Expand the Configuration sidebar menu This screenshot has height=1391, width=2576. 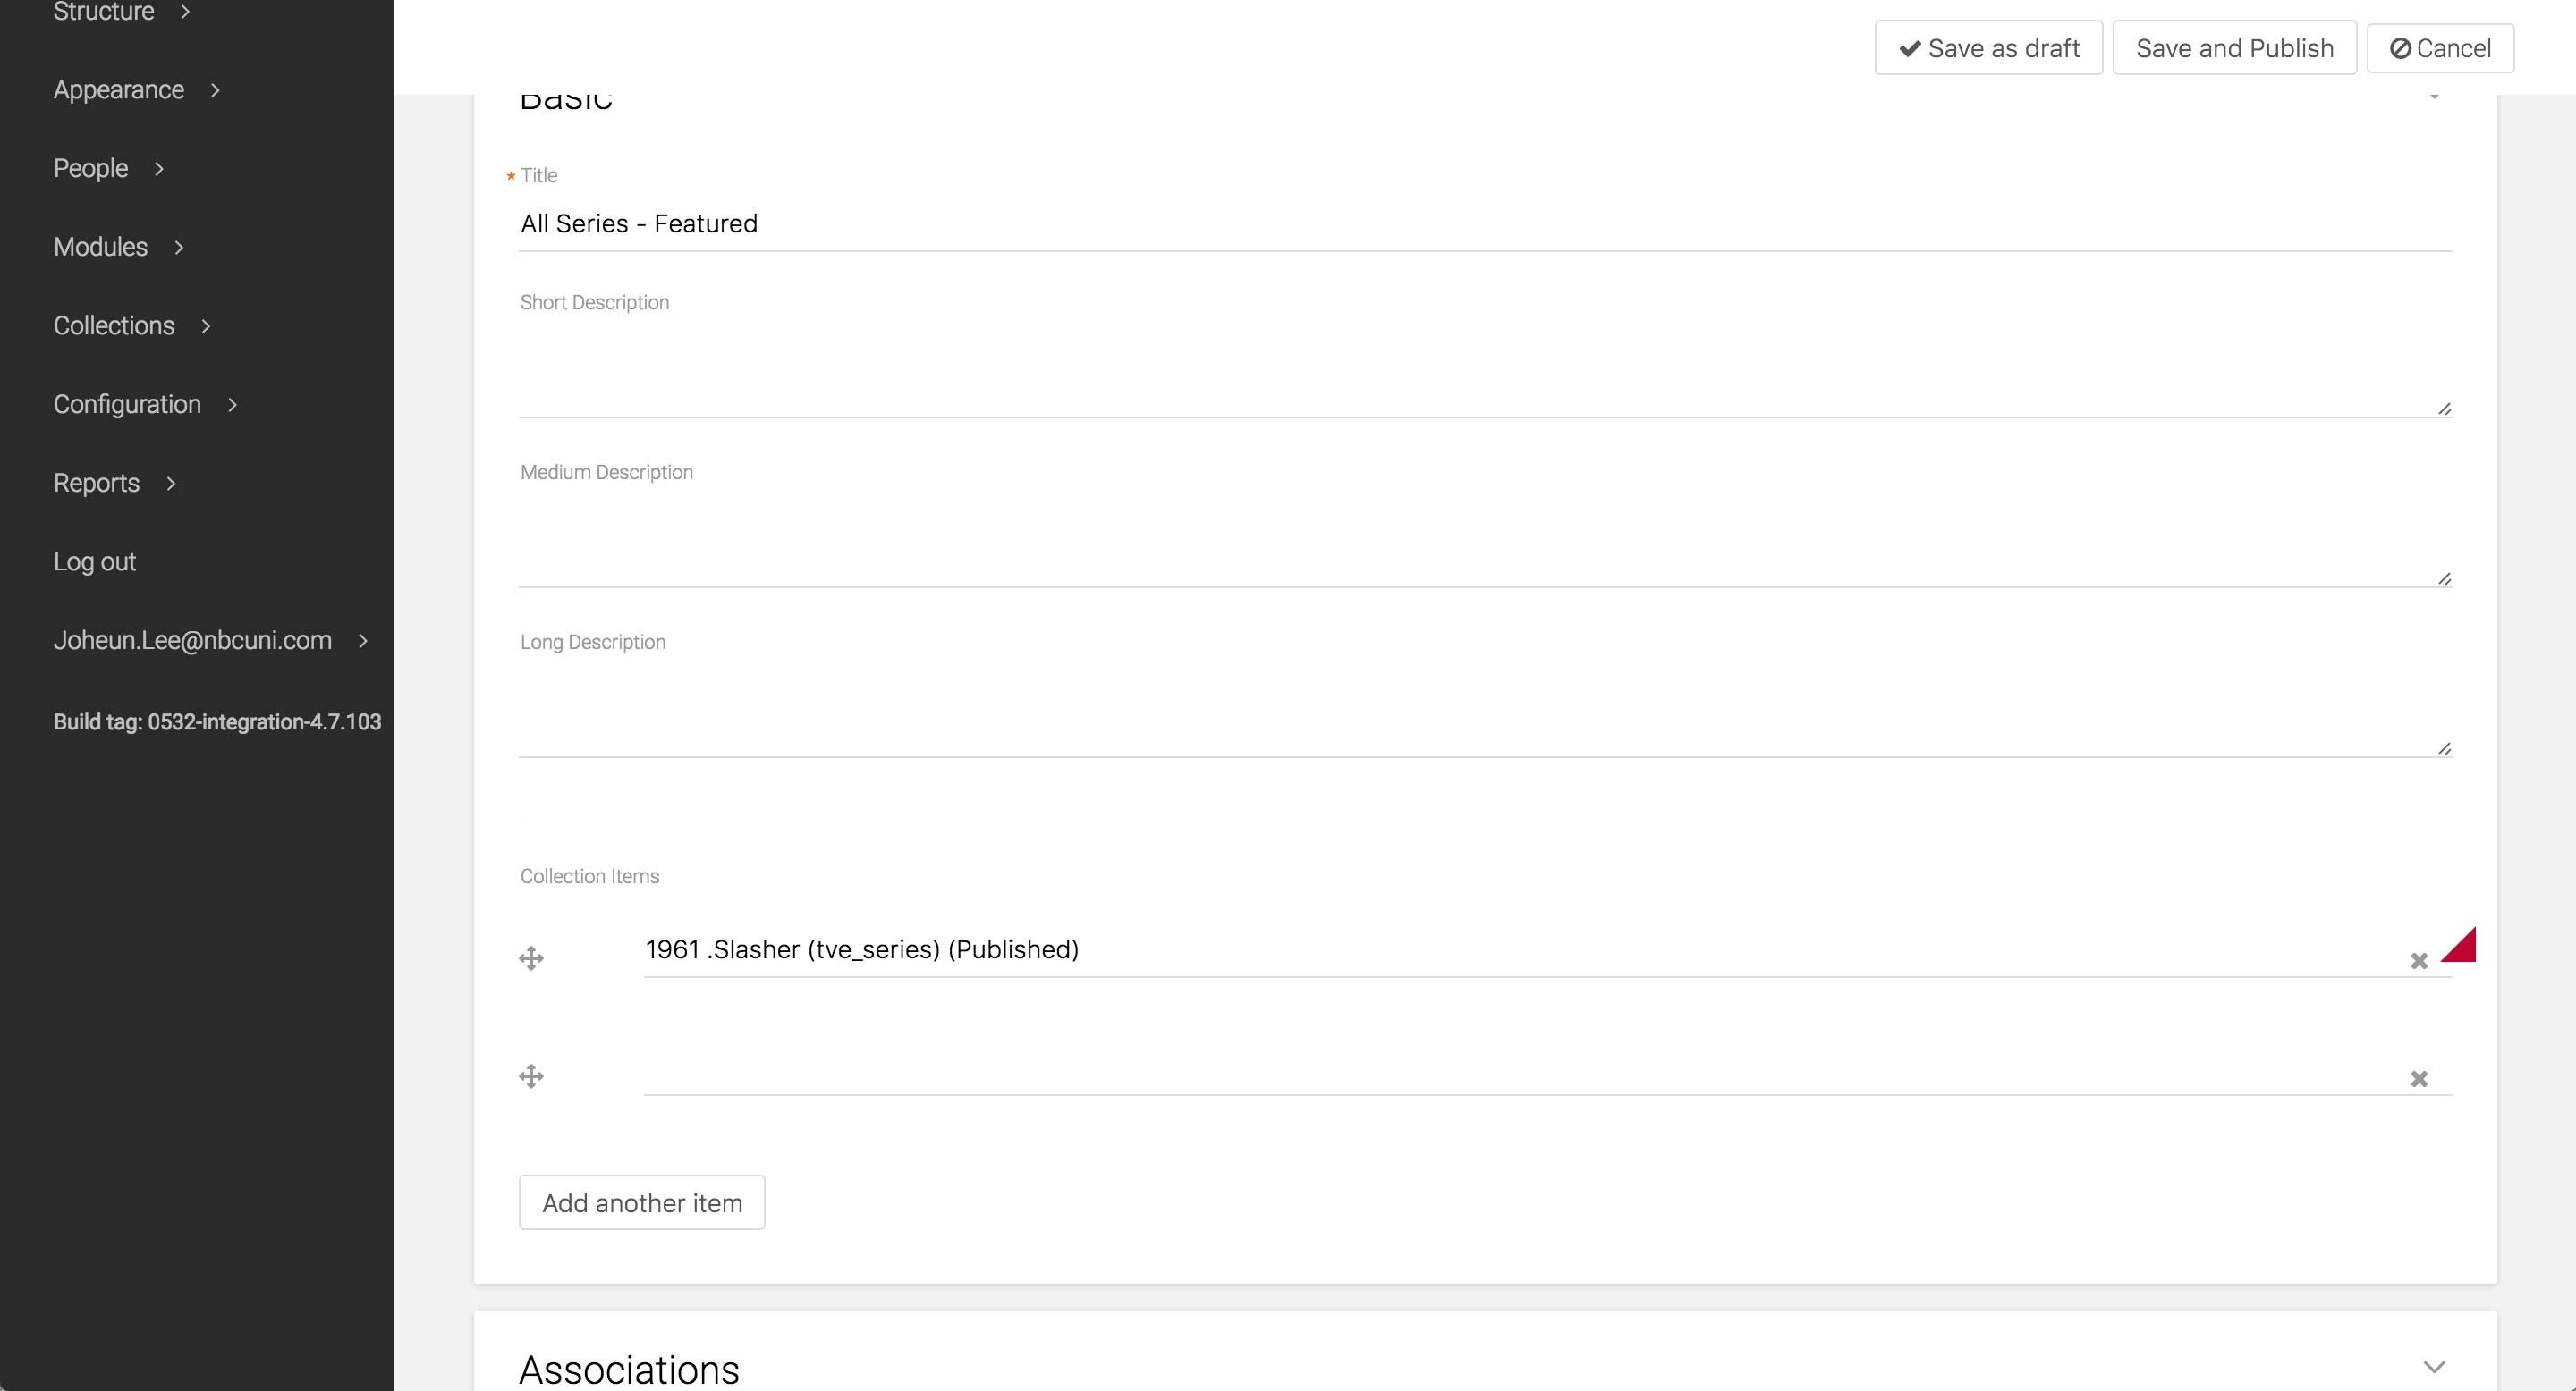point(232,405)
